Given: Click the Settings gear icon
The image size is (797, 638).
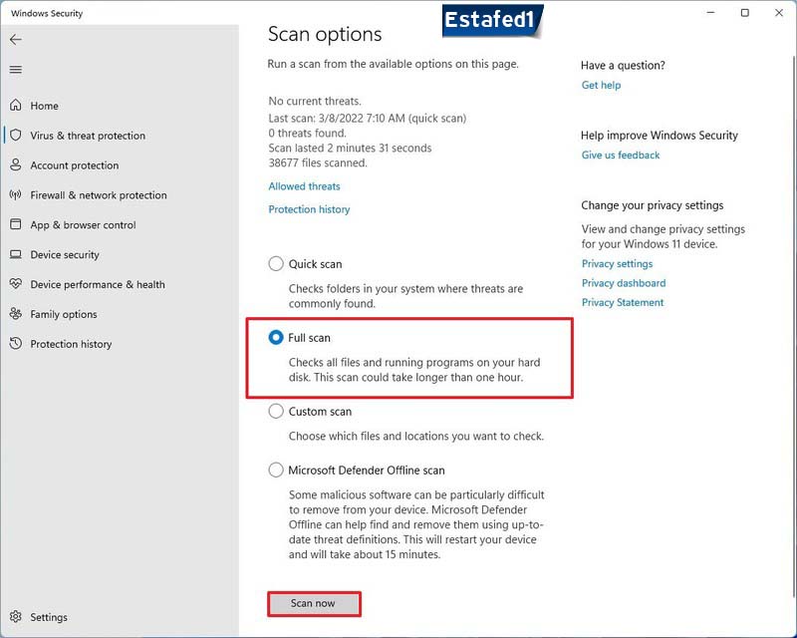Looking at the screenshot, I should click(x=16, y=617).
